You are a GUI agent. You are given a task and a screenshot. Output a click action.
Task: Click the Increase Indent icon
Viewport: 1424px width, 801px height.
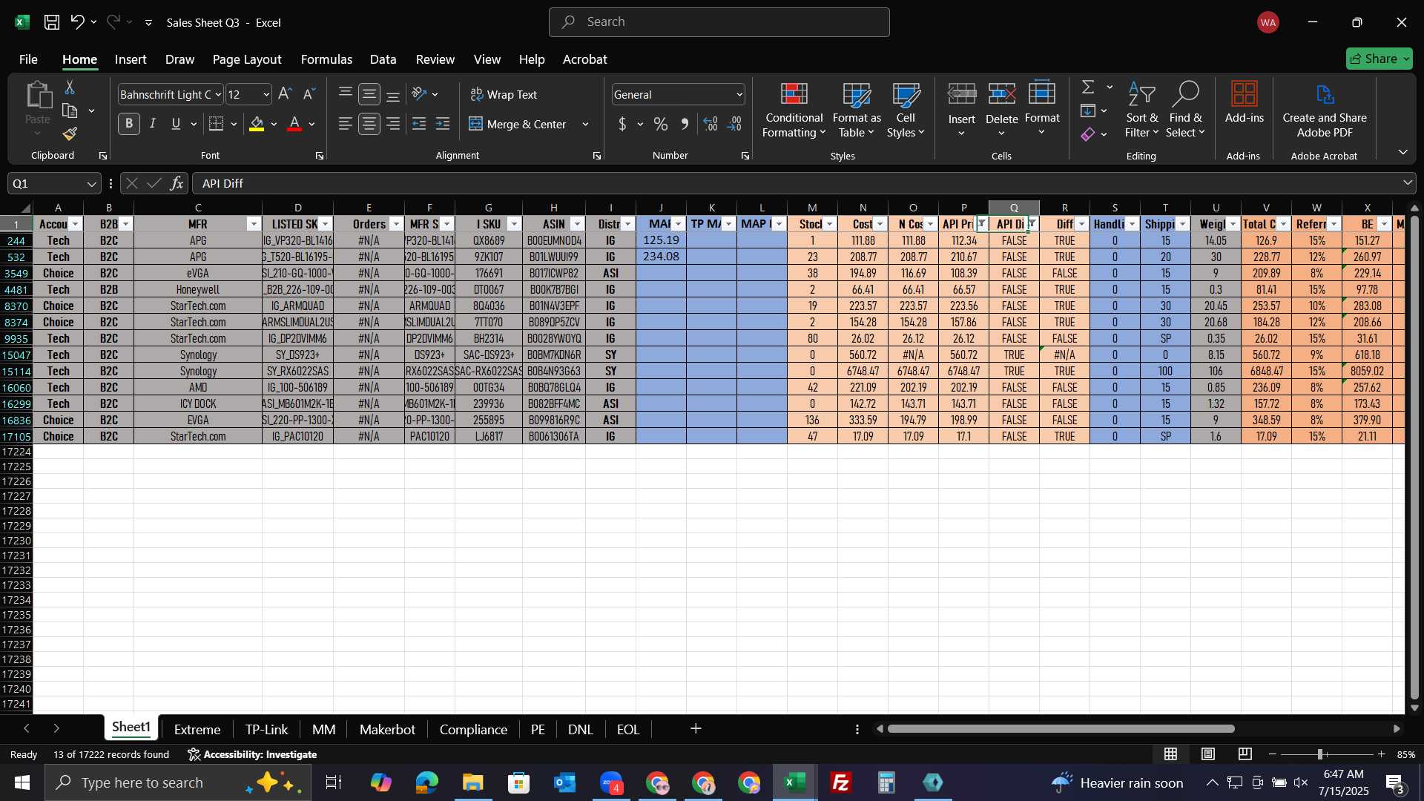443,124
